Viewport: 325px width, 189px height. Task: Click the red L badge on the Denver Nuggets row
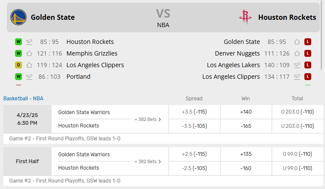308,53
